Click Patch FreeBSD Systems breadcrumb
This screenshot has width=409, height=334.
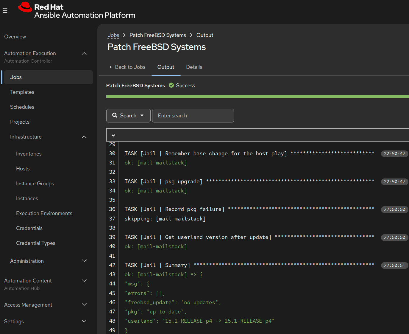click(158, 35)
